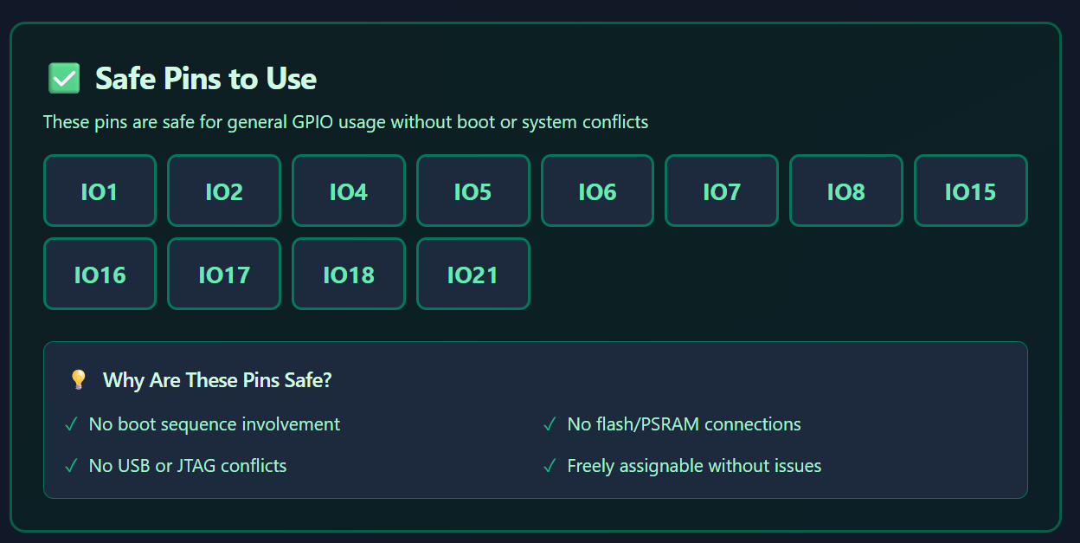Select the IO21 pin button
The width and height of the screenshot is (1080, 543).
[472, 274]
